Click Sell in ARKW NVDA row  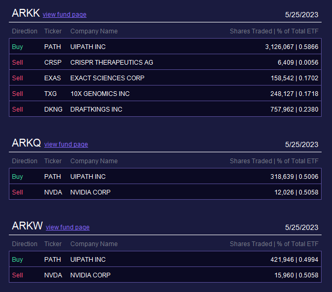coord(17,275)
